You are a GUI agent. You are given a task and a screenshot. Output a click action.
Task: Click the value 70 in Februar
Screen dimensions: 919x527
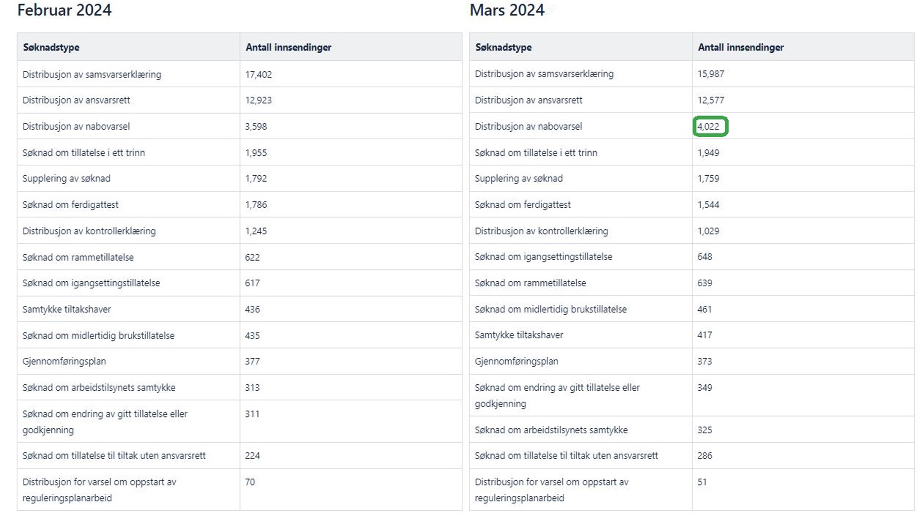pyautogui.click(x=250, y=482)
